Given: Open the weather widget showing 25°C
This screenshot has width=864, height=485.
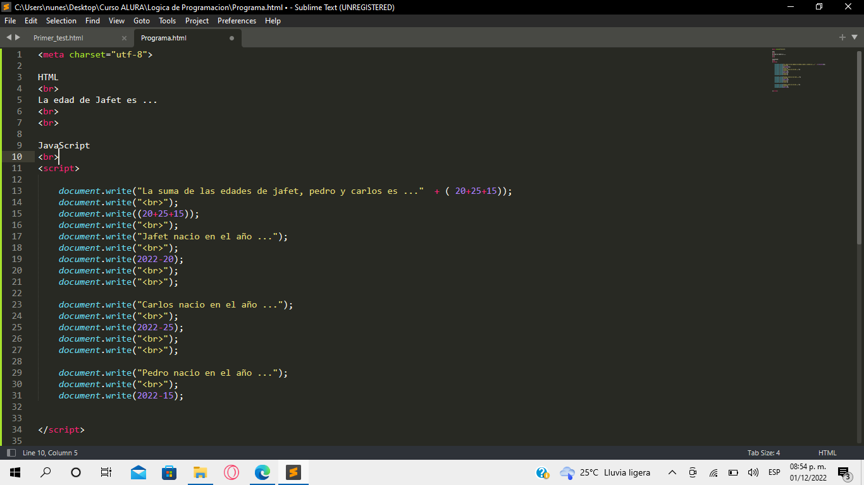Looking at the screenshot, I should 605,472.
